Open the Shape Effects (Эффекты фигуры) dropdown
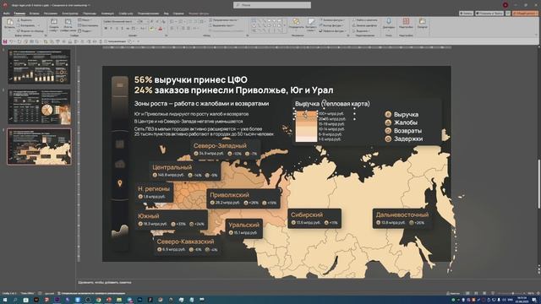Viewport: 541px width, 304px height. pos(332,30)
